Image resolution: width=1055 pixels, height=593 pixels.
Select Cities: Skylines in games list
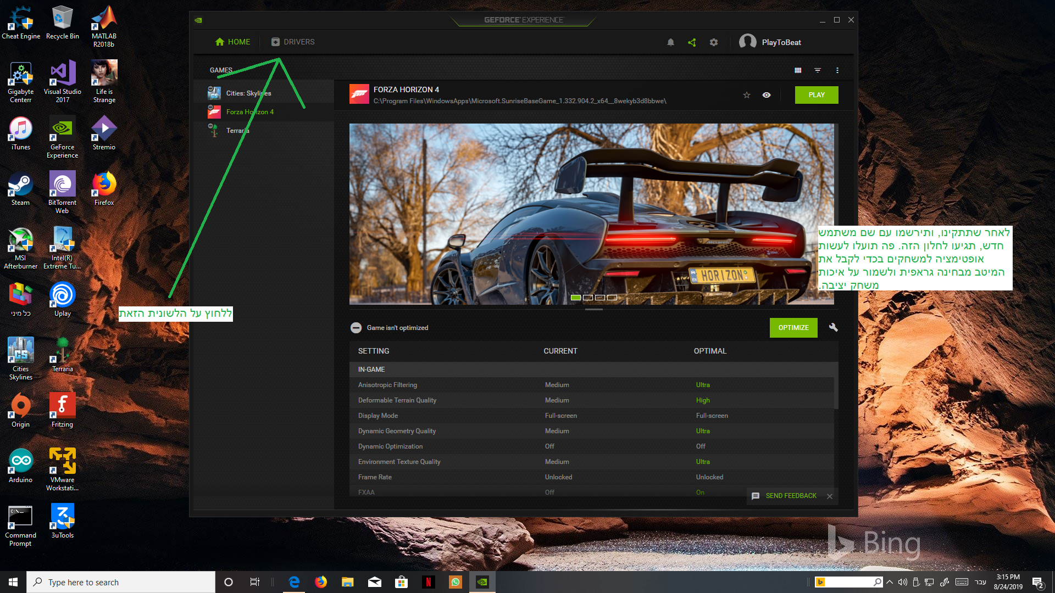pyautogui.click(x=248, y=93)
